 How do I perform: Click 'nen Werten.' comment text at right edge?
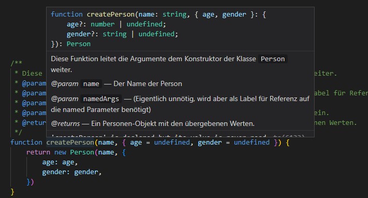click(335, 123)
